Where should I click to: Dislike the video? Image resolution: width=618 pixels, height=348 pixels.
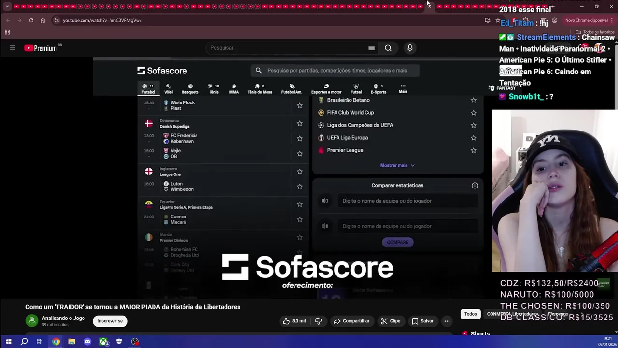pyautogui.click(x=318, y=321)
